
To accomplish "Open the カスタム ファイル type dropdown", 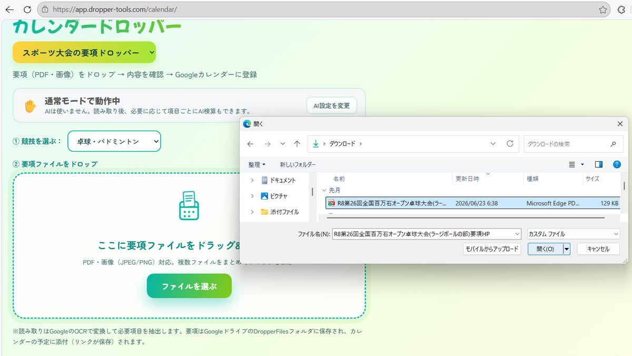I will coord(574,234).
